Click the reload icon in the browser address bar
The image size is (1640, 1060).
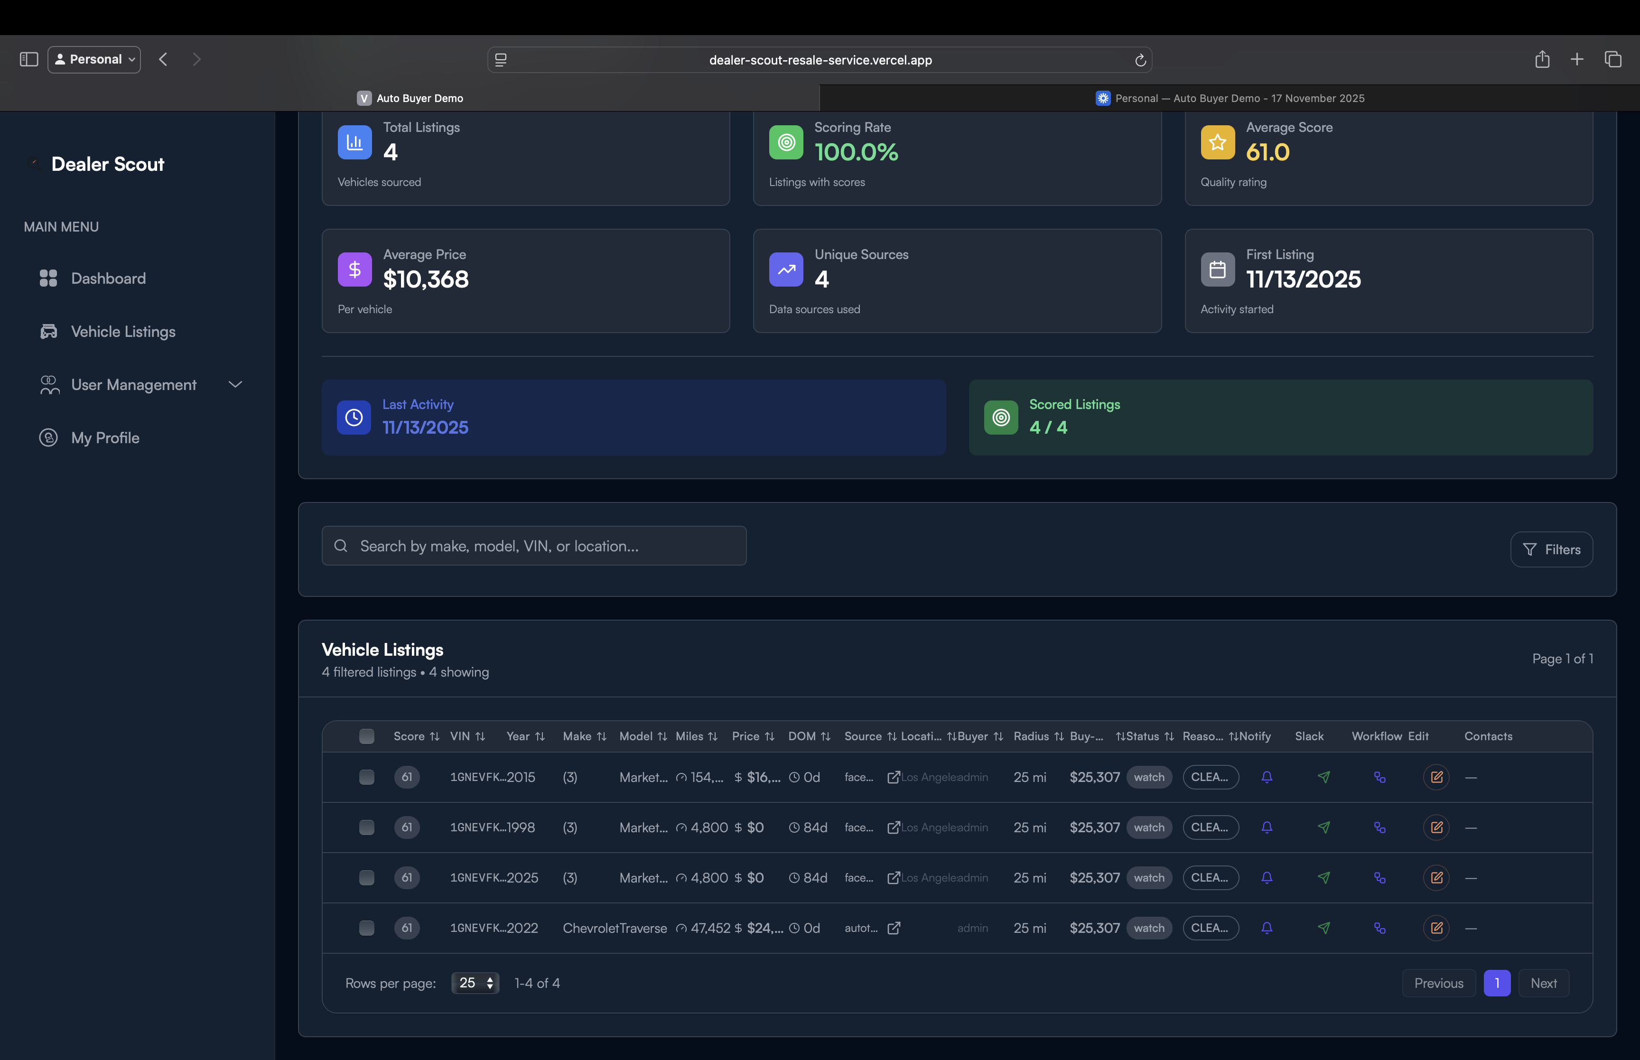(x=1140, y=59)
